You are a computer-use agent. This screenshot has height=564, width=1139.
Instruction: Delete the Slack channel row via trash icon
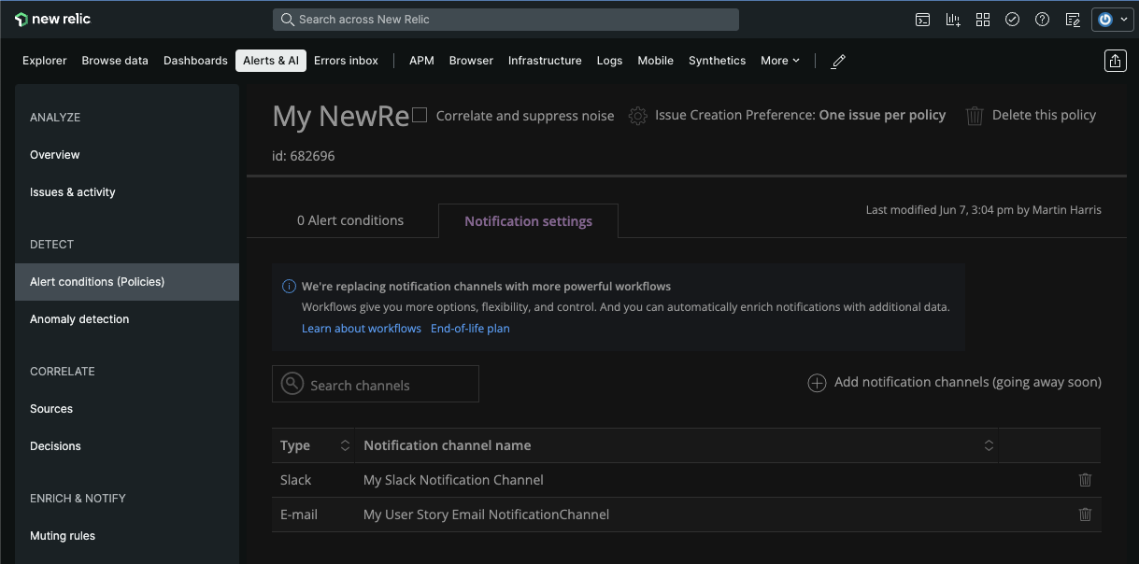coord(1085,480)
